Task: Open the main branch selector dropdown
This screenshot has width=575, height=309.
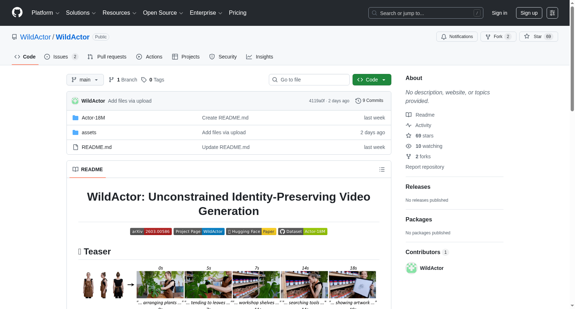Action: pyautogui.click(x=85, y=80)
